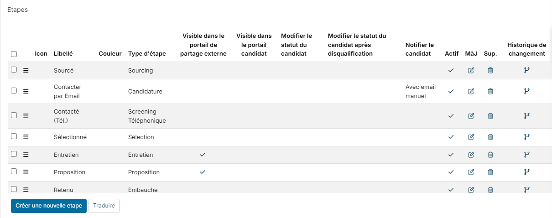Tick the Proposition row checkbox
The image size is (552, 218).
14,171
